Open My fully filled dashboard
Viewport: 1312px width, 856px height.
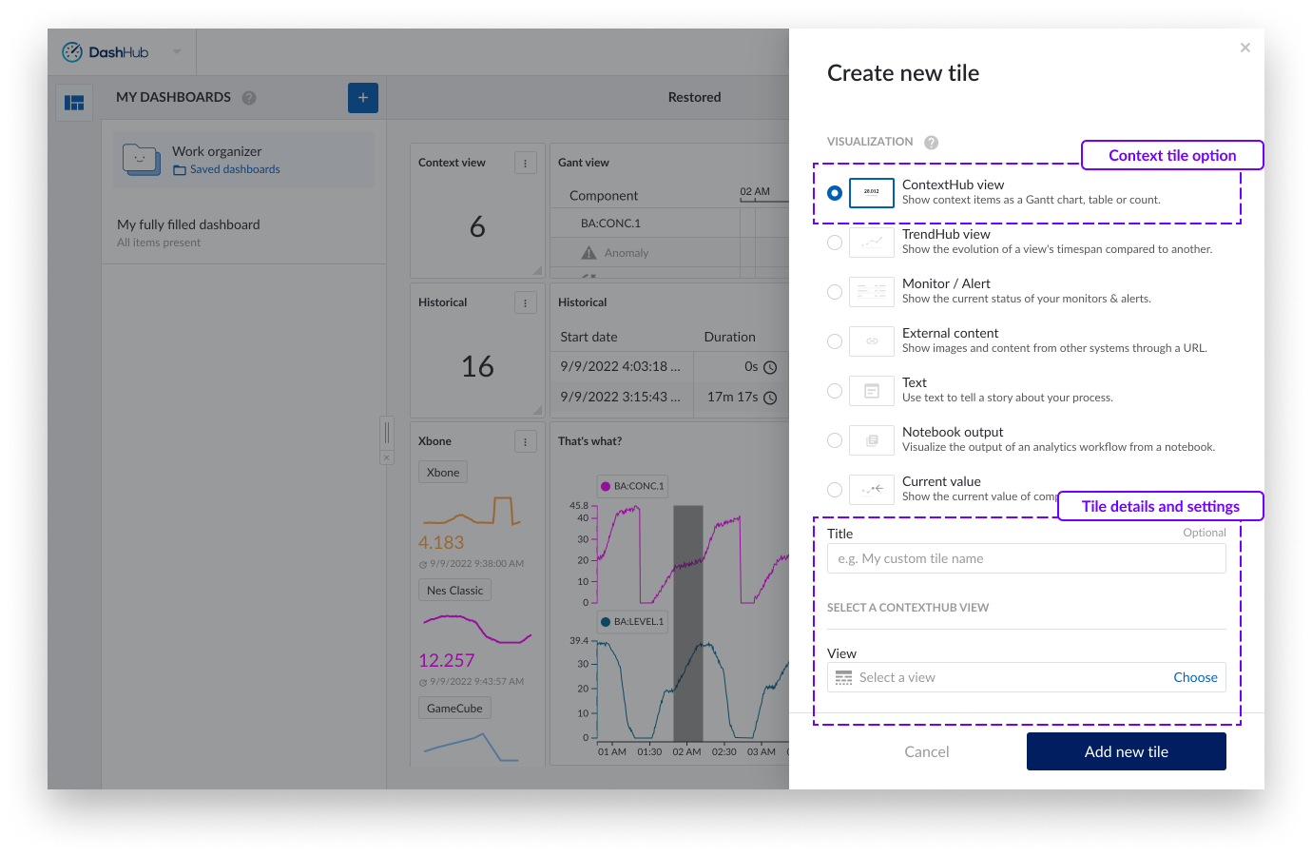coord(188,225)
